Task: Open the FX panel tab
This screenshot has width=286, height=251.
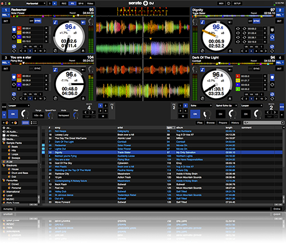Action: [x=72, y=3]
